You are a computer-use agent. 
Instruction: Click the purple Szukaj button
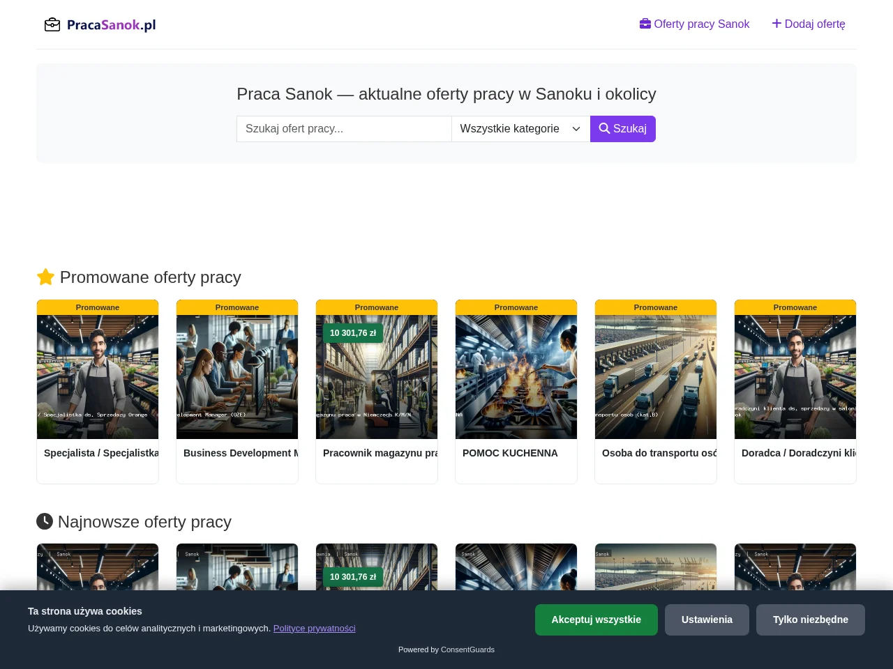pyautogui.click(x=623, y=129)
